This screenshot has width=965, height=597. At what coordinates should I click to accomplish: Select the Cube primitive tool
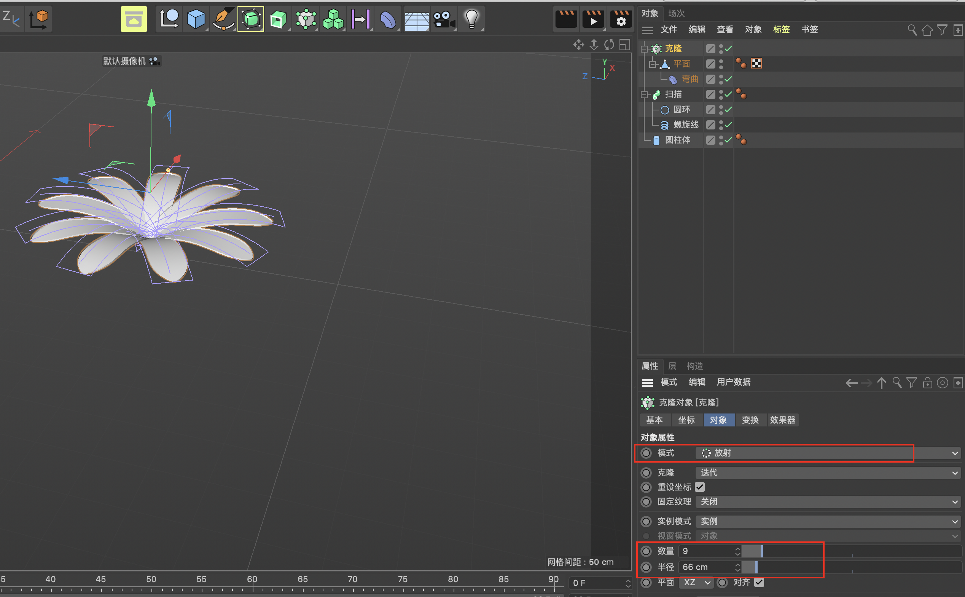point(196,19)
